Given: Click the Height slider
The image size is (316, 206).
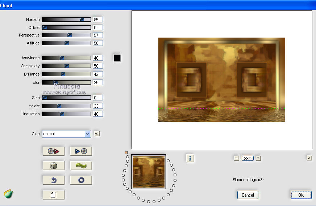Looking at the screenshot, I should (66, 106).
